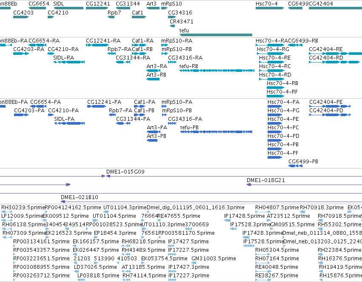Click the CG31344 gene label
The width and height of the screenshot is (362, 282).
tap(128, 4)
